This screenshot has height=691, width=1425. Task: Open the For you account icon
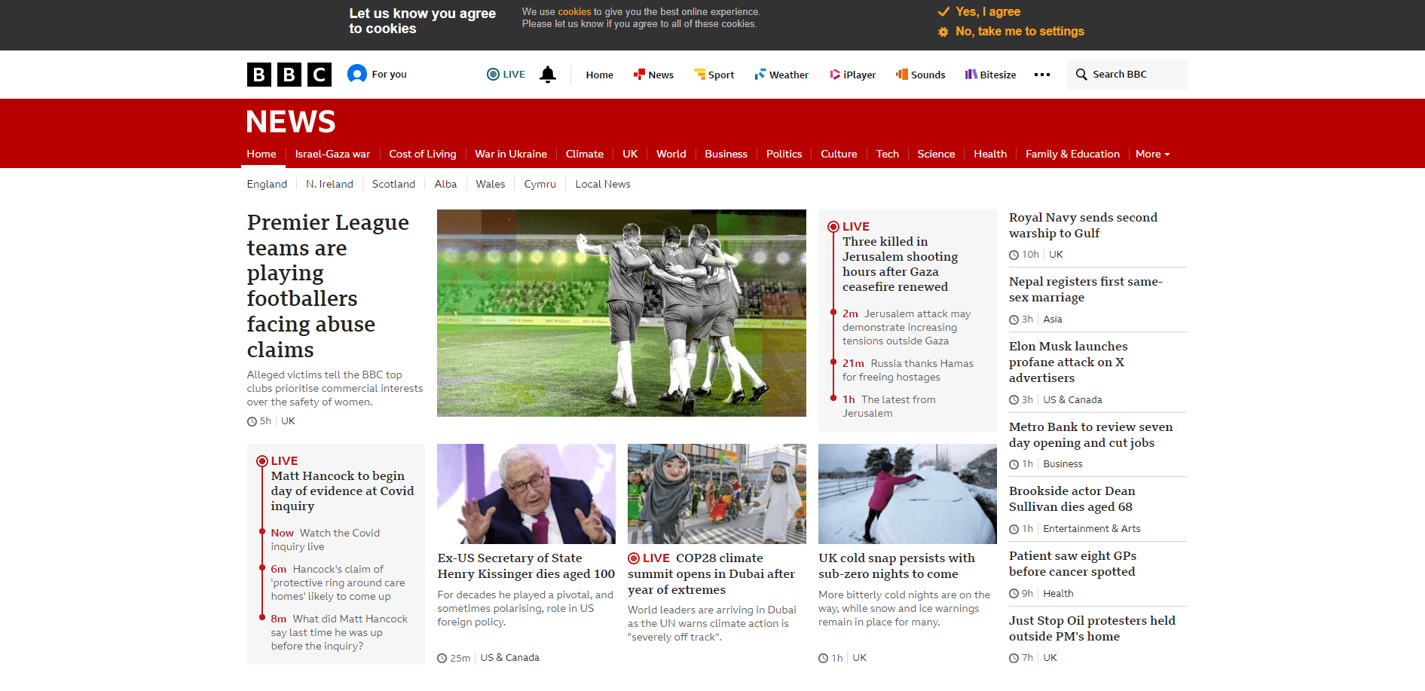[x=357, y=74]
